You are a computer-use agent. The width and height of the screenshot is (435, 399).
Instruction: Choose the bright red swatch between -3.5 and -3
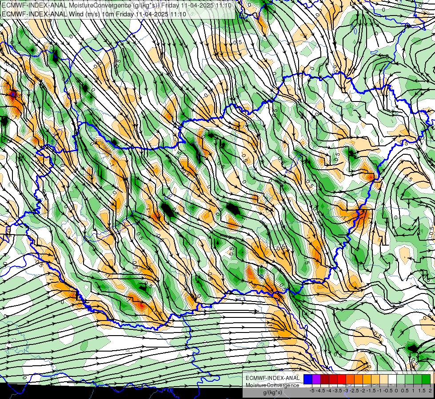click(x=342, y=379)
